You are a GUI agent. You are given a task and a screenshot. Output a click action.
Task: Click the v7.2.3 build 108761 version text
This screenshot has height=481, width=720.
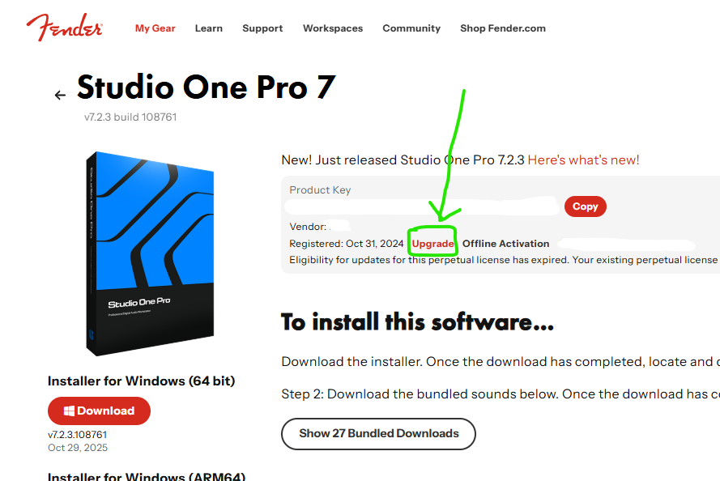coord(130,117)
